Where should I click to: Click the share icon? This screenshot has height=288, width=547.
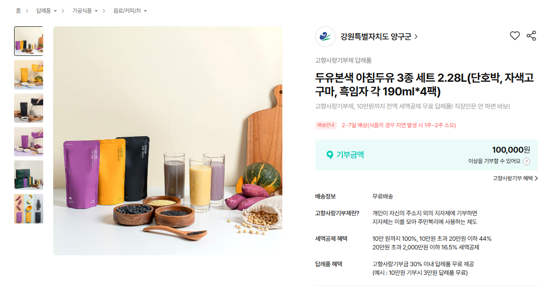pyautogui.click(x=531, y=36)
